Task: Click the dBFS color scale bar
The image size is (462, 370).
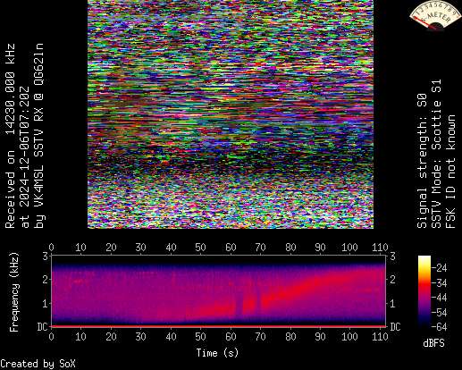Action: click(424, 291)
